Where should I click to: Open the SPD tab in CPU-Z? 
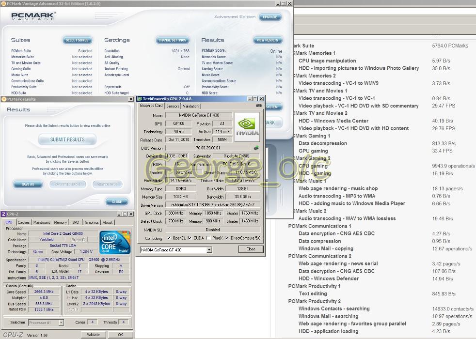[76, 222]
